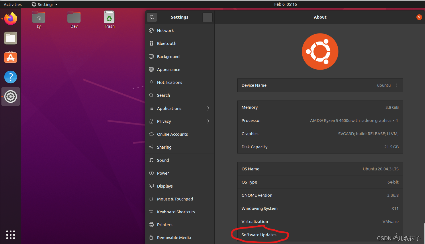Image resolution: width=425 pixels, height=244 pixels.
Task: Click the Printers icon
Action: pyautogui.click(x=151, y=225)
